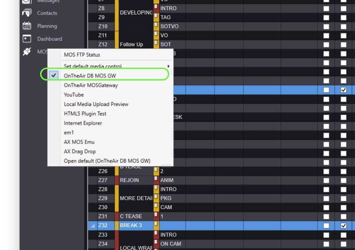Viewport: 355px width, 250px height.
Task: Click script icon in row Z11 VO
Action: [156, 34]
